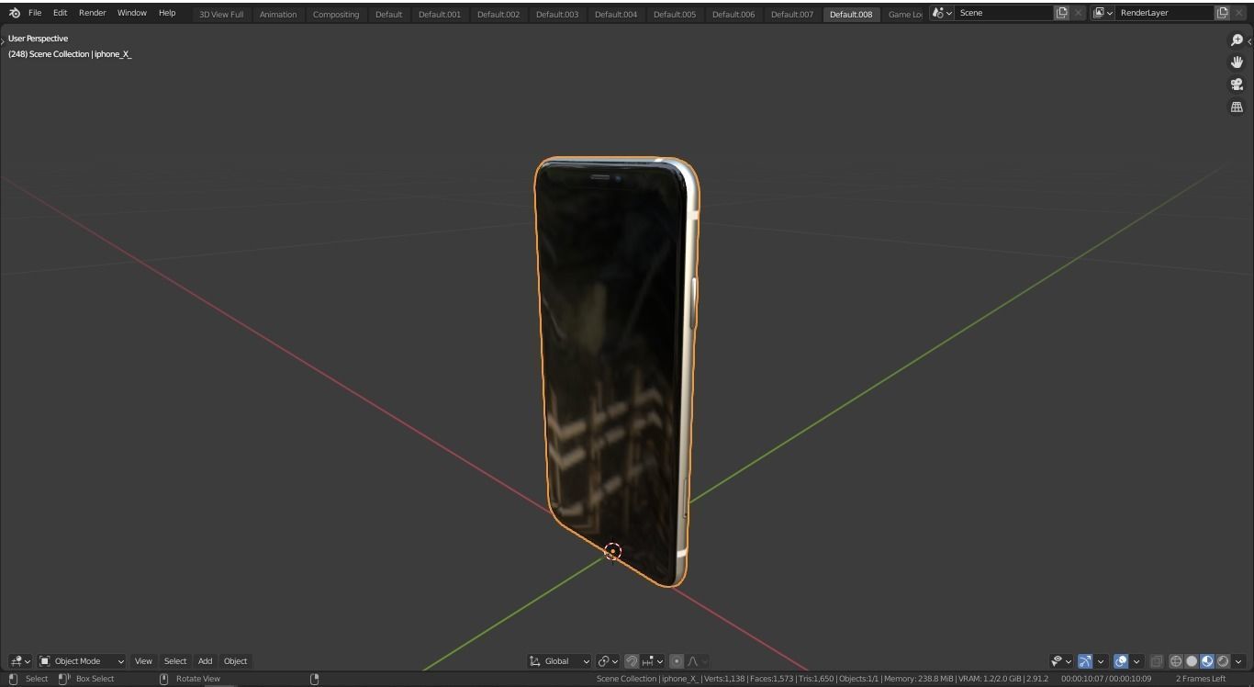The image size is (1254, 687).
Task: Select the active Default.008 workspace tab
Action: (851, 14)
